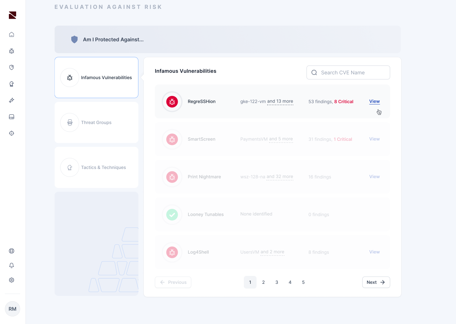Open the settings gear icon
The image size is (456, 324).
[12, 280]
